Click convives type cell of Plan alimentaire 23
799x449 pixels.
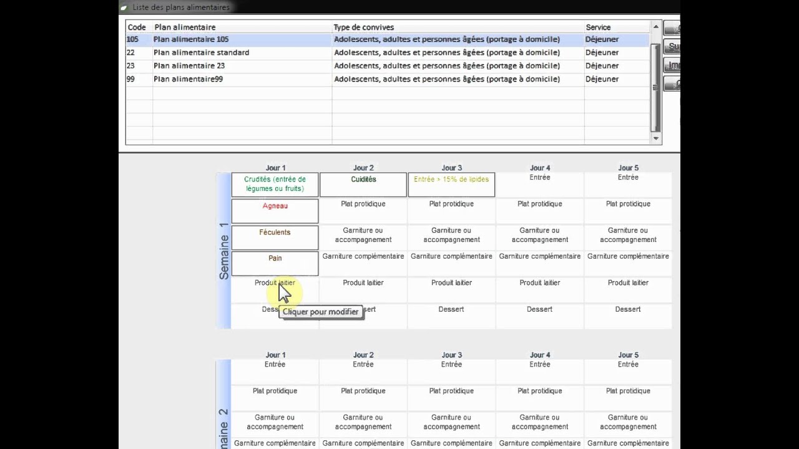click(458, 65)
